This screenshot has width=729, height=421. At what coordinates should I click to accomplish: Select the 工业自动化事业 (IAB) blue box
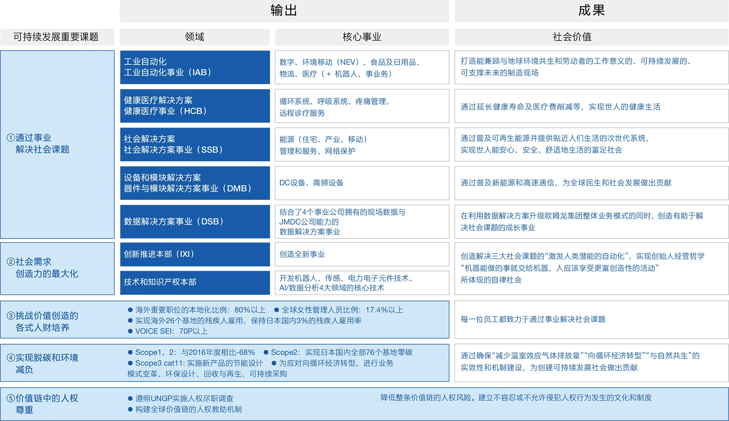tap(195, 67)
